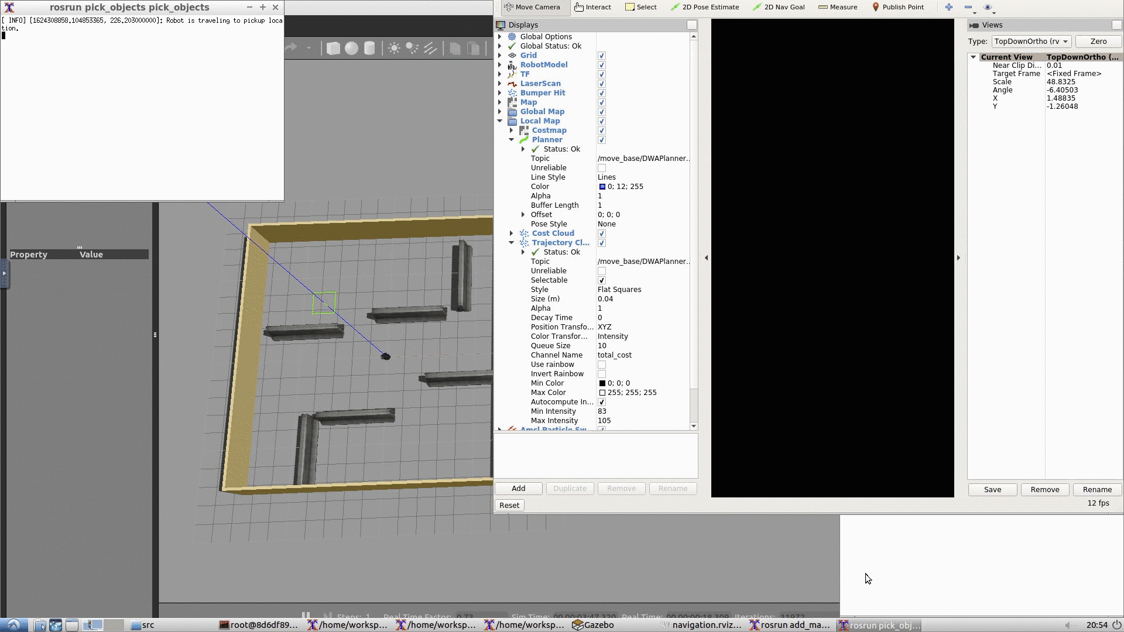
Task: Select the Measure tool
Action: click(x=838, y=7)
